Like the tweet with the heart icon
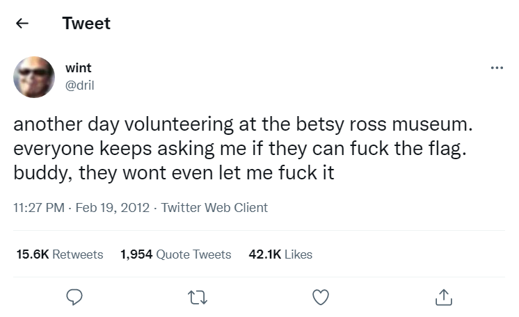519x317 pixels. pyautogui.click(x=320, y=297)
